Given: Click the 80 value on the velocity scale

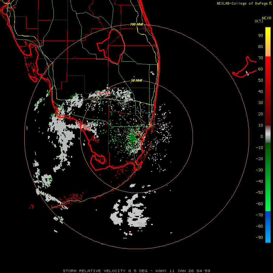Looking at the screenshot, I should (261, 47).
